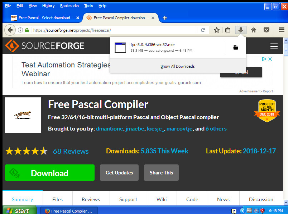Toggle the downloads arrow toolbar button
This screenshot has height=214, width=288.
tap(241, 30)
